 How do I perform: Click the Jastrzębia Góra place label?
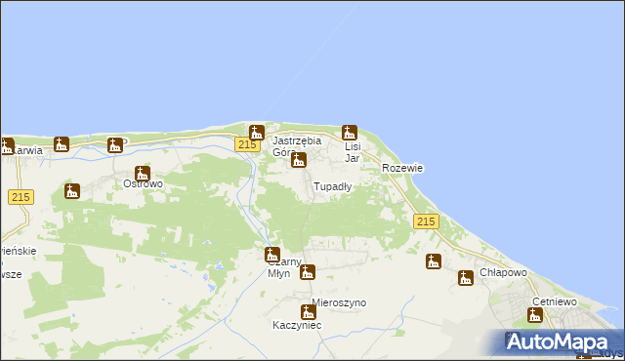(297, 146)
